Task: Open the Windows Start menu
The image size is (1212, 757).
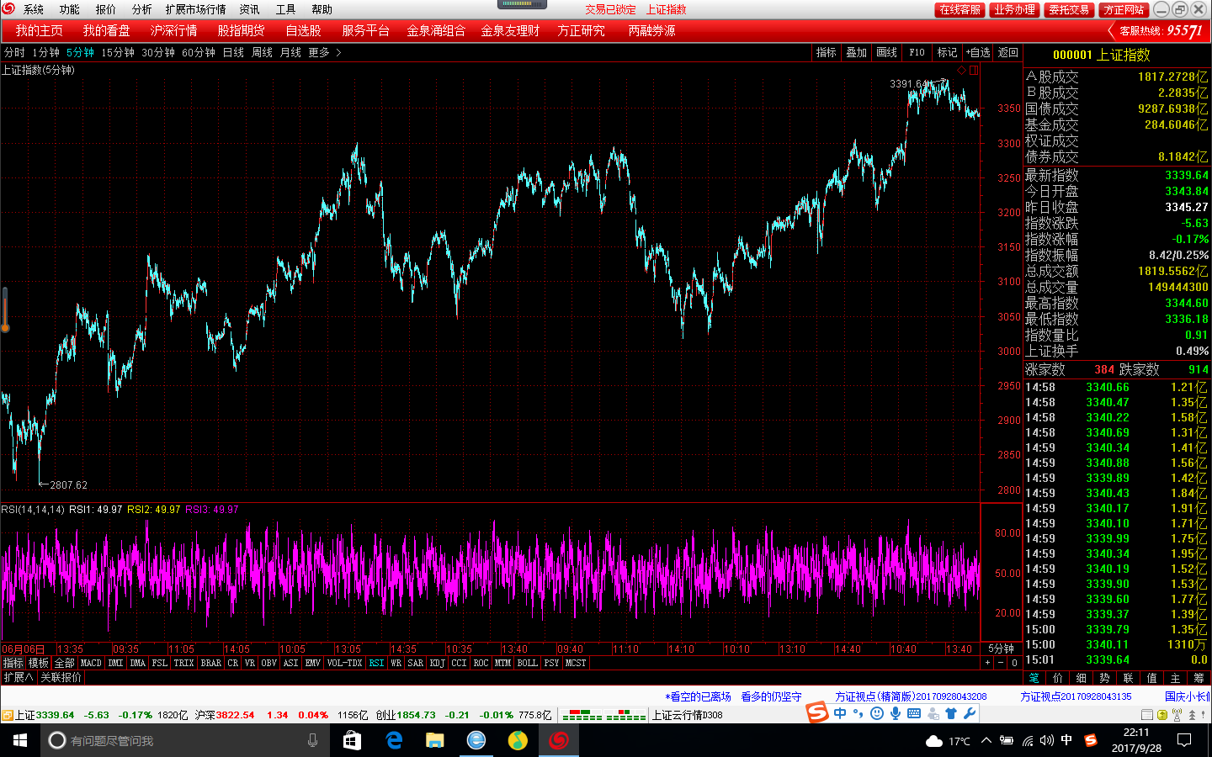Action: tap(20, 740)
